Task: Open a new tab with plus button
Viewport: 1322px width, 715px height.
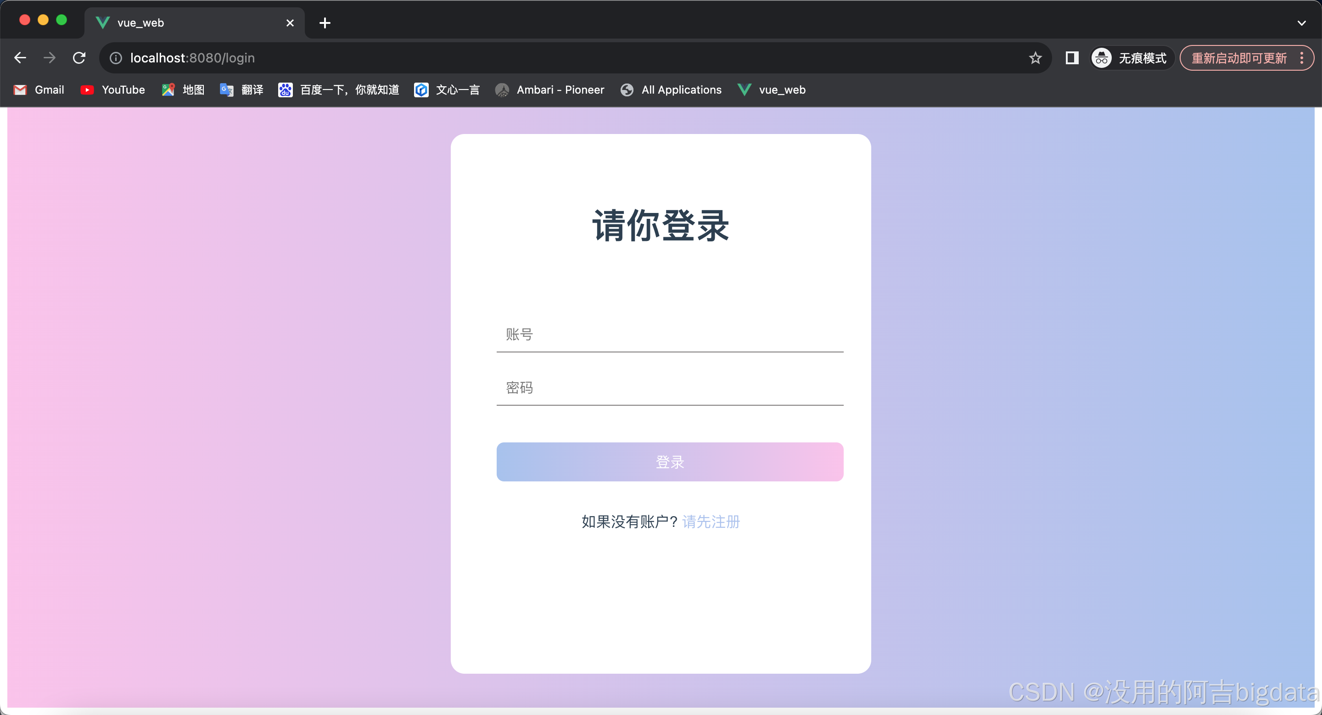Action: click(325, 23)
